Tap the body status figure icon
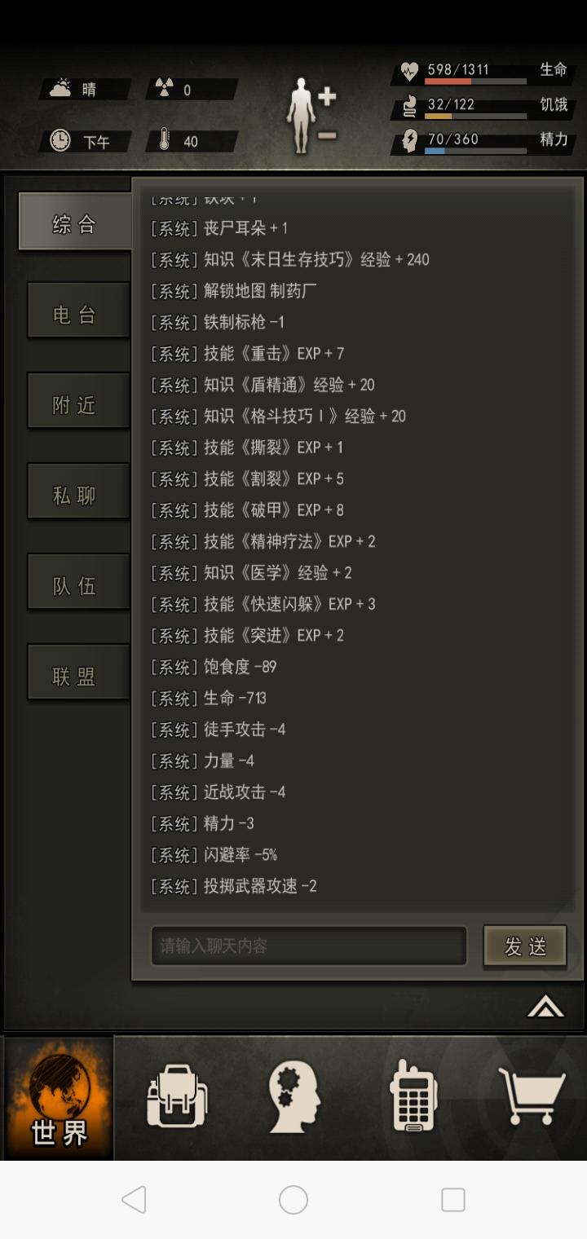 pyautogui.click(x=302, y=116)
